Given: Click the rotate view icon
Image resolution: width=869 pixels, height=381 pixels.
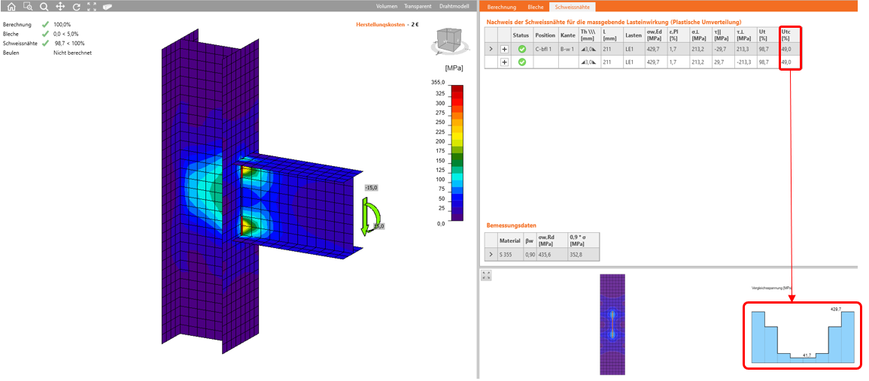Looking at the screenshot, I should click(76, 7).
